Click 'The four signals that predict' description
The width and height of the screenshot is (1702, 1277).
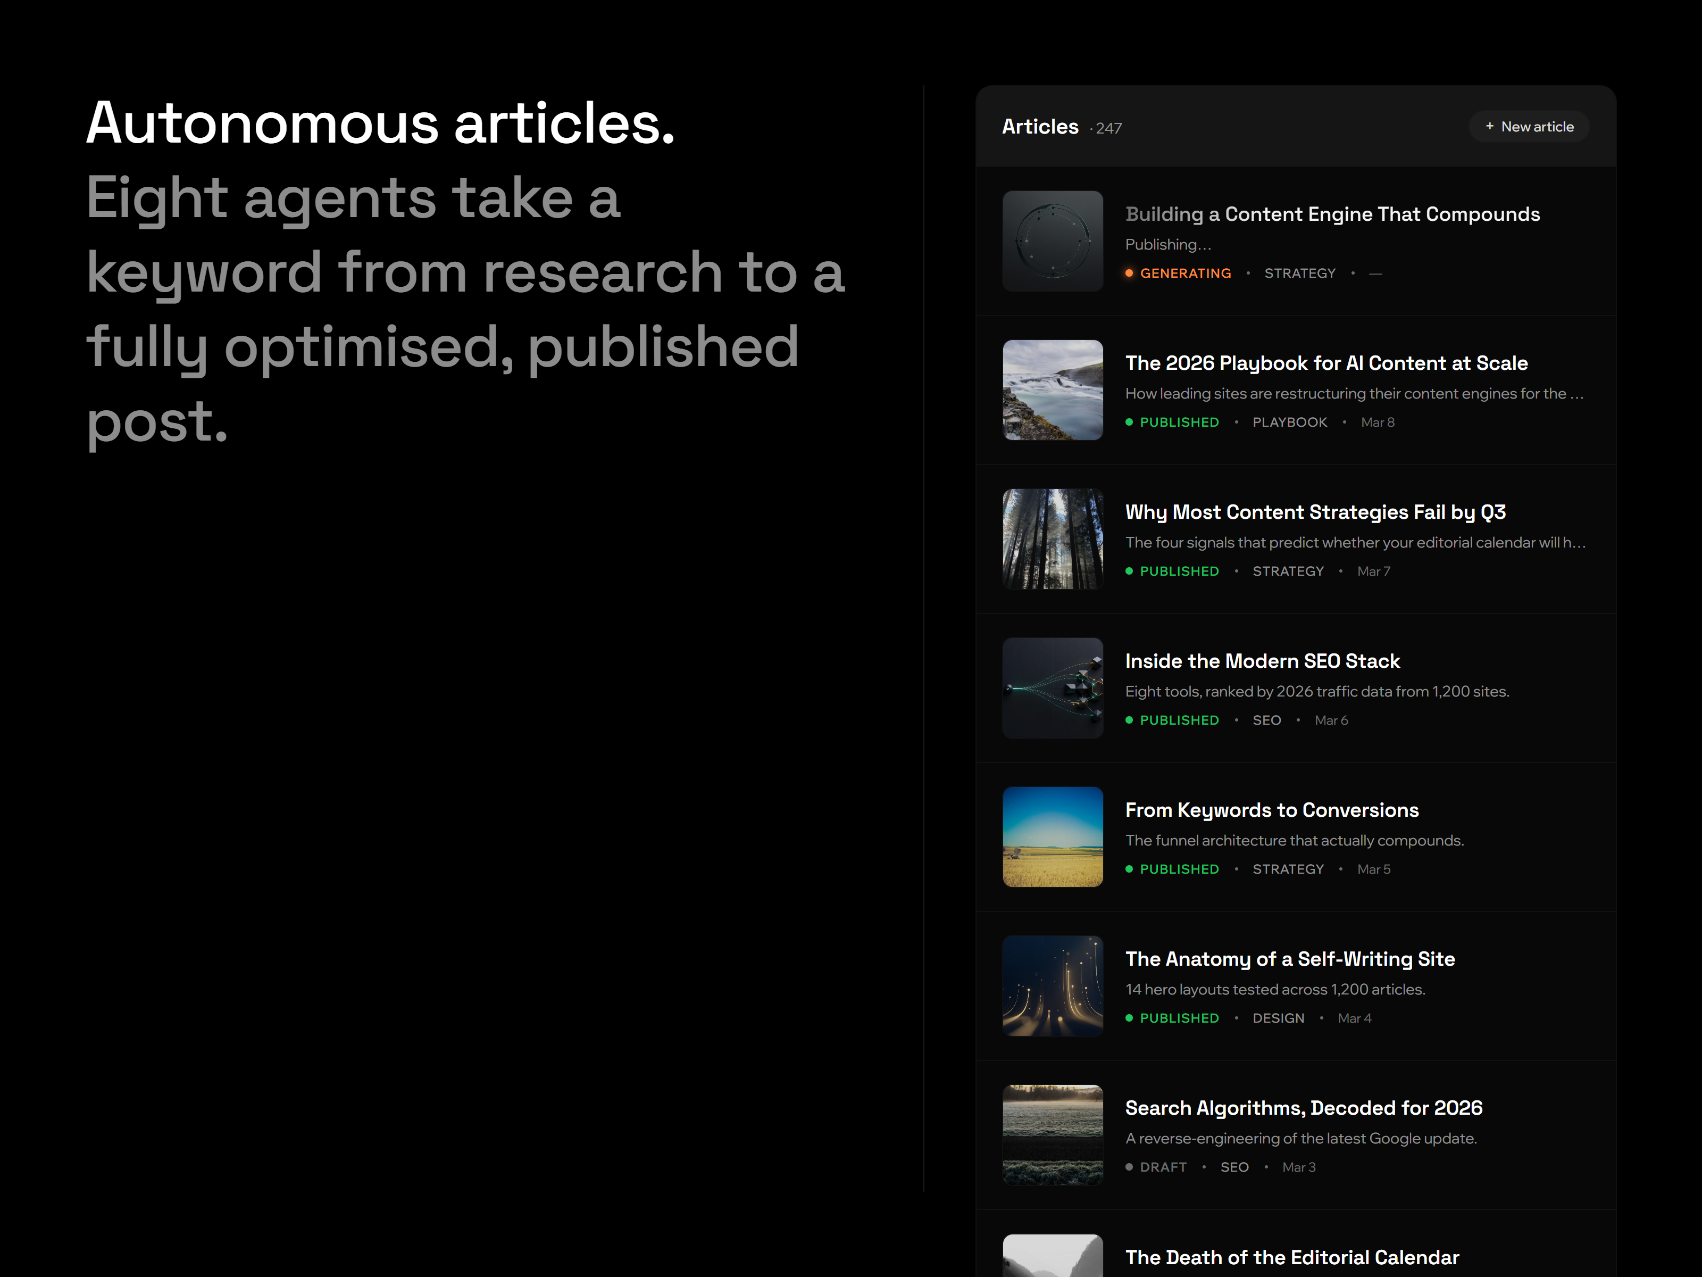pos(1355,543)
